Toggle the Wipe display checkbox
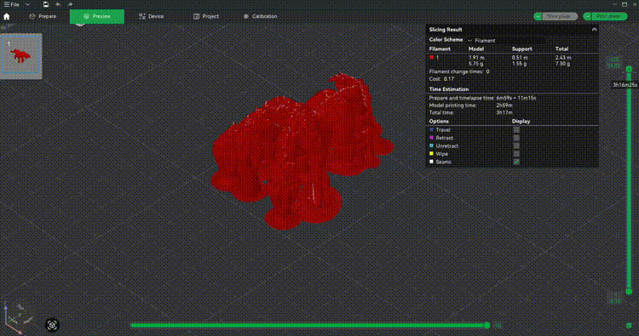Viewport: 639px width, 336px height. (x=516, y=154)
